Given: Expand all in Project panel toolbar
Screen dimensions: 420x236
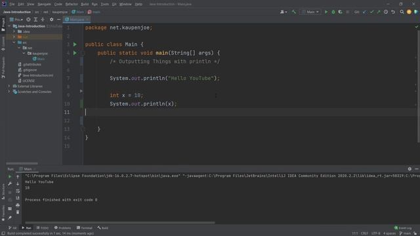Looking at the screenshot, I should (35, 20).
